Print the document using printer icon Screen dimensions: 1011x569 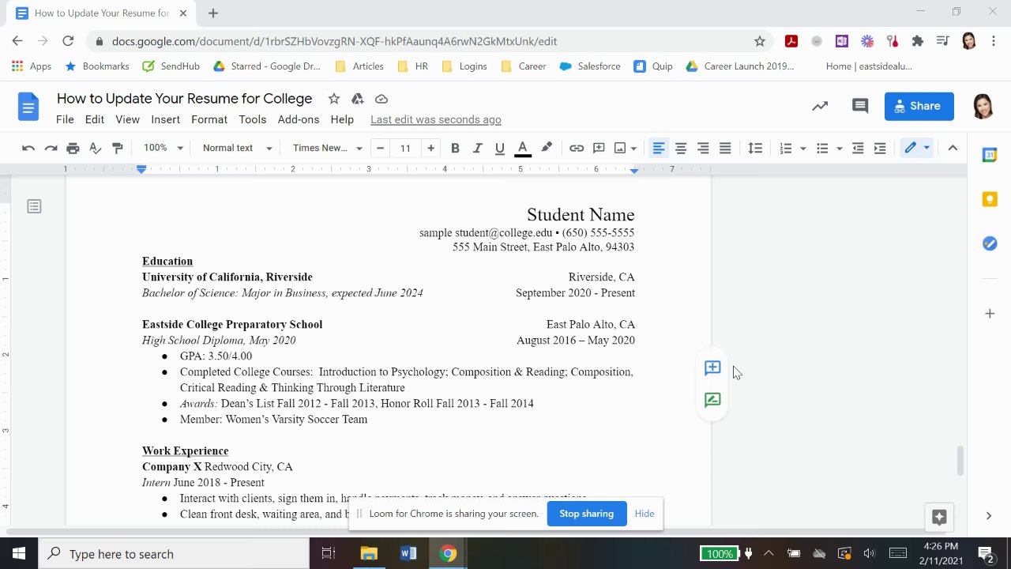pyautogui.click(x=73, y=148)
